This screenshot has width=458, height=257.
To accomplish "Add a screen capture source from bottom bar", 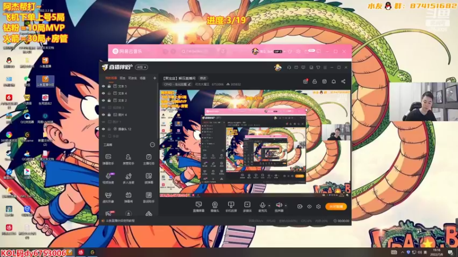I will 198,207.
